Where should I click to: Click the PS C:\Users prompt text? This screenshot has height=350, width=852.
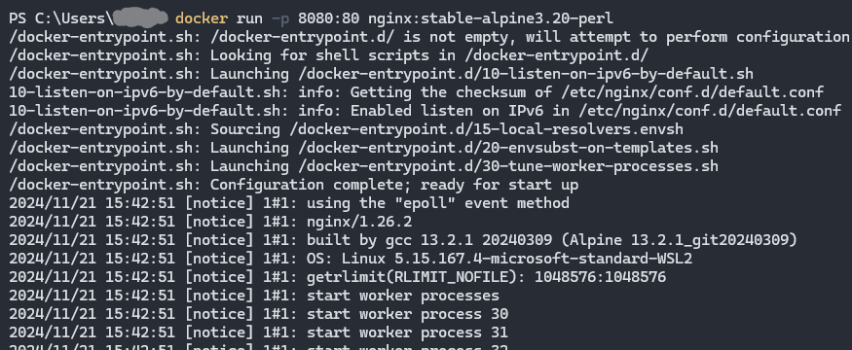[x=60, y=18]
